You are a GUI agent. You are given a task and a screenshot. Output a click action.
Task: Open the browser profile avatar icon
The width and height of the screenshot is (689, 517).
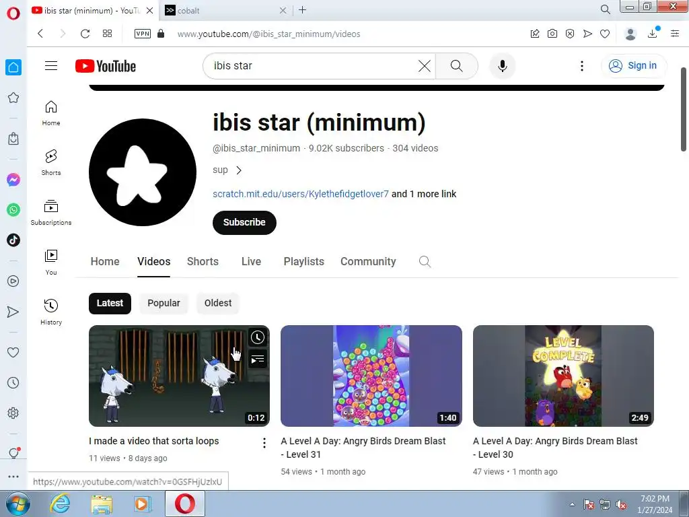pos(630,34)
